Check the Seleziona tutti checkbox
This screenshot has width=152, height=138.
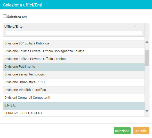5,16
